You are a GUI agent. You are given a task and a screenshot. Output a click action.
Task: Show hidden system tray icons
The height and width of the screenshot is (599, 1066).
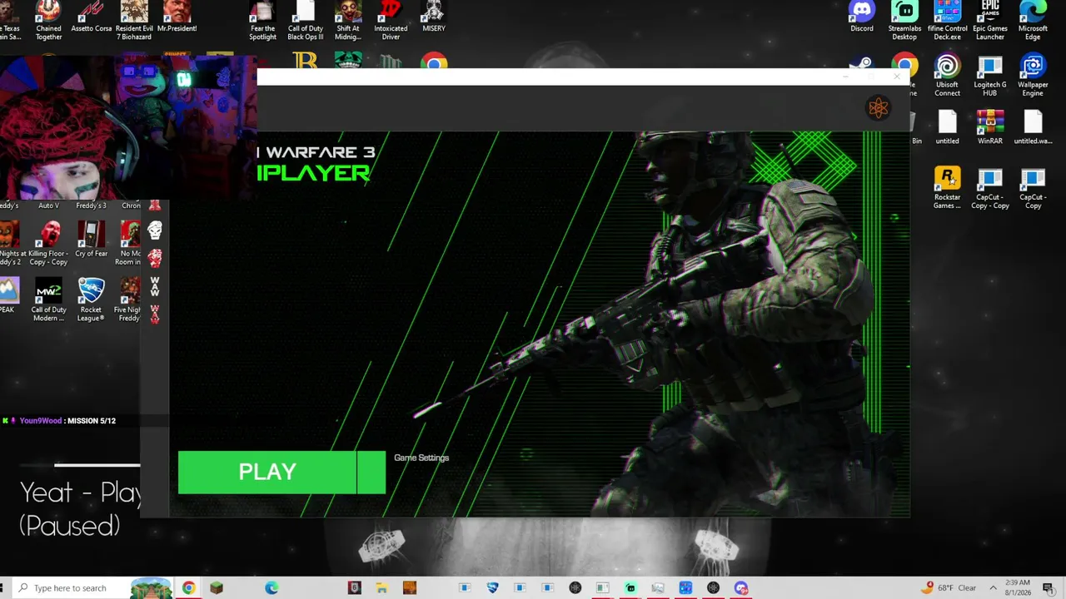point(993,588)
